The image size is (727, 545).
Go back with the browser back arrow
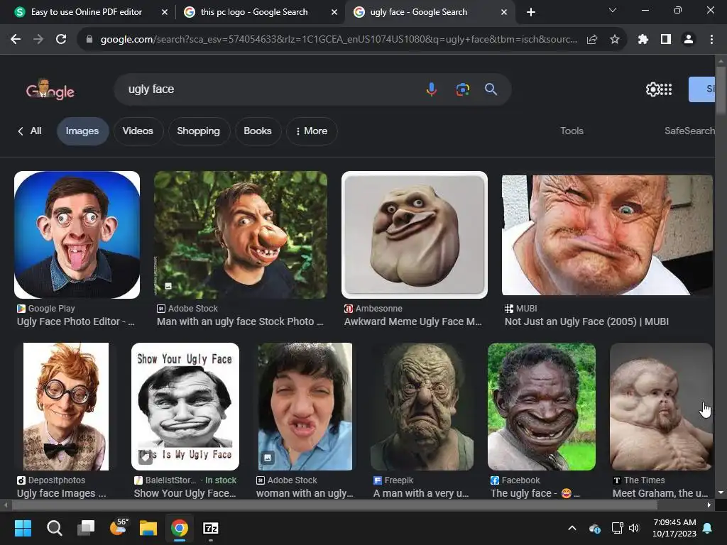pos(16,40)
